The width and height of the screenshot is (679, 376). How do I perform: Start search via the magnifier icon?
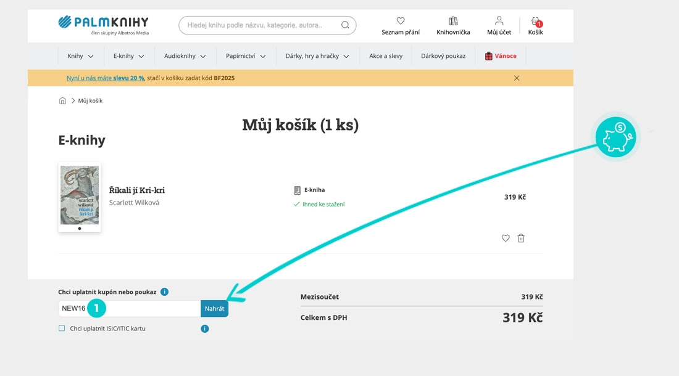point(346,25)
